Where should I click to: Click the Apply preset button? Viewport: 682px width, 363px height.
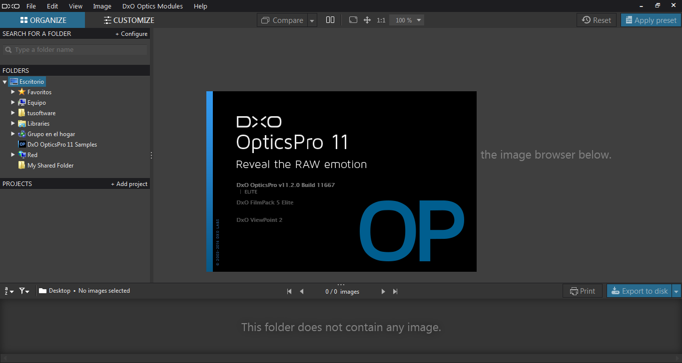click(651, 20)
